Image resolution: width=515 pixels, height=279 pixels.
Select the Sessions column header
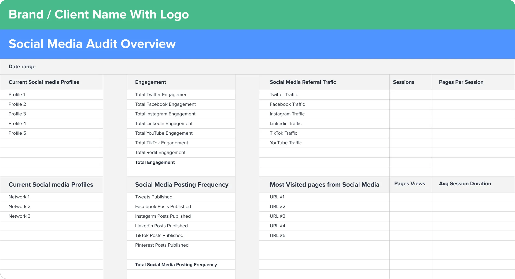point(403,82)
